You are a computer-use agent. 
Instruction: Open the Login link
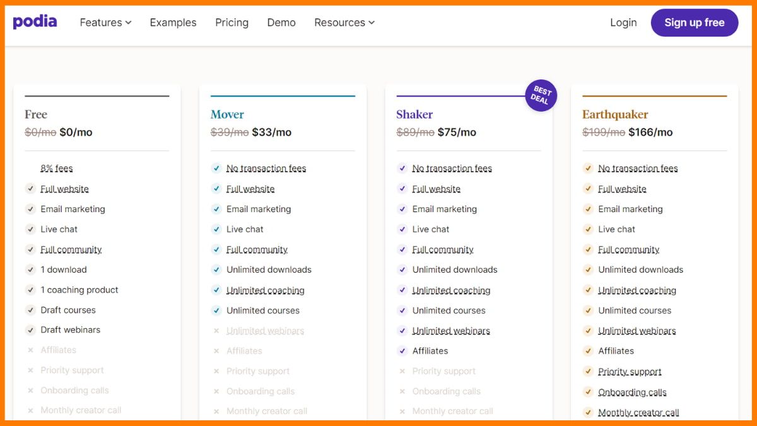tap(623, 22)
